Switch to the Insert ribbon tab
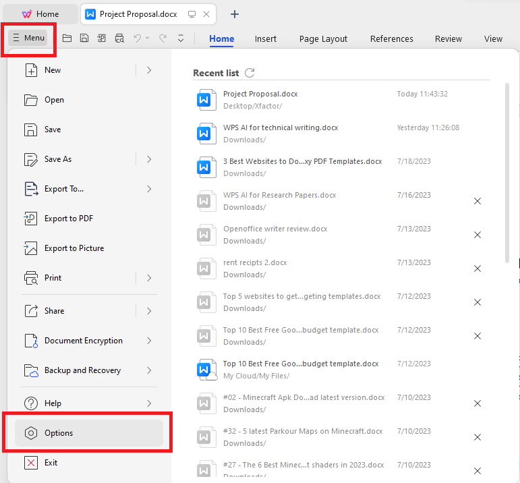 pyautogui.click(x=265, y=39)
